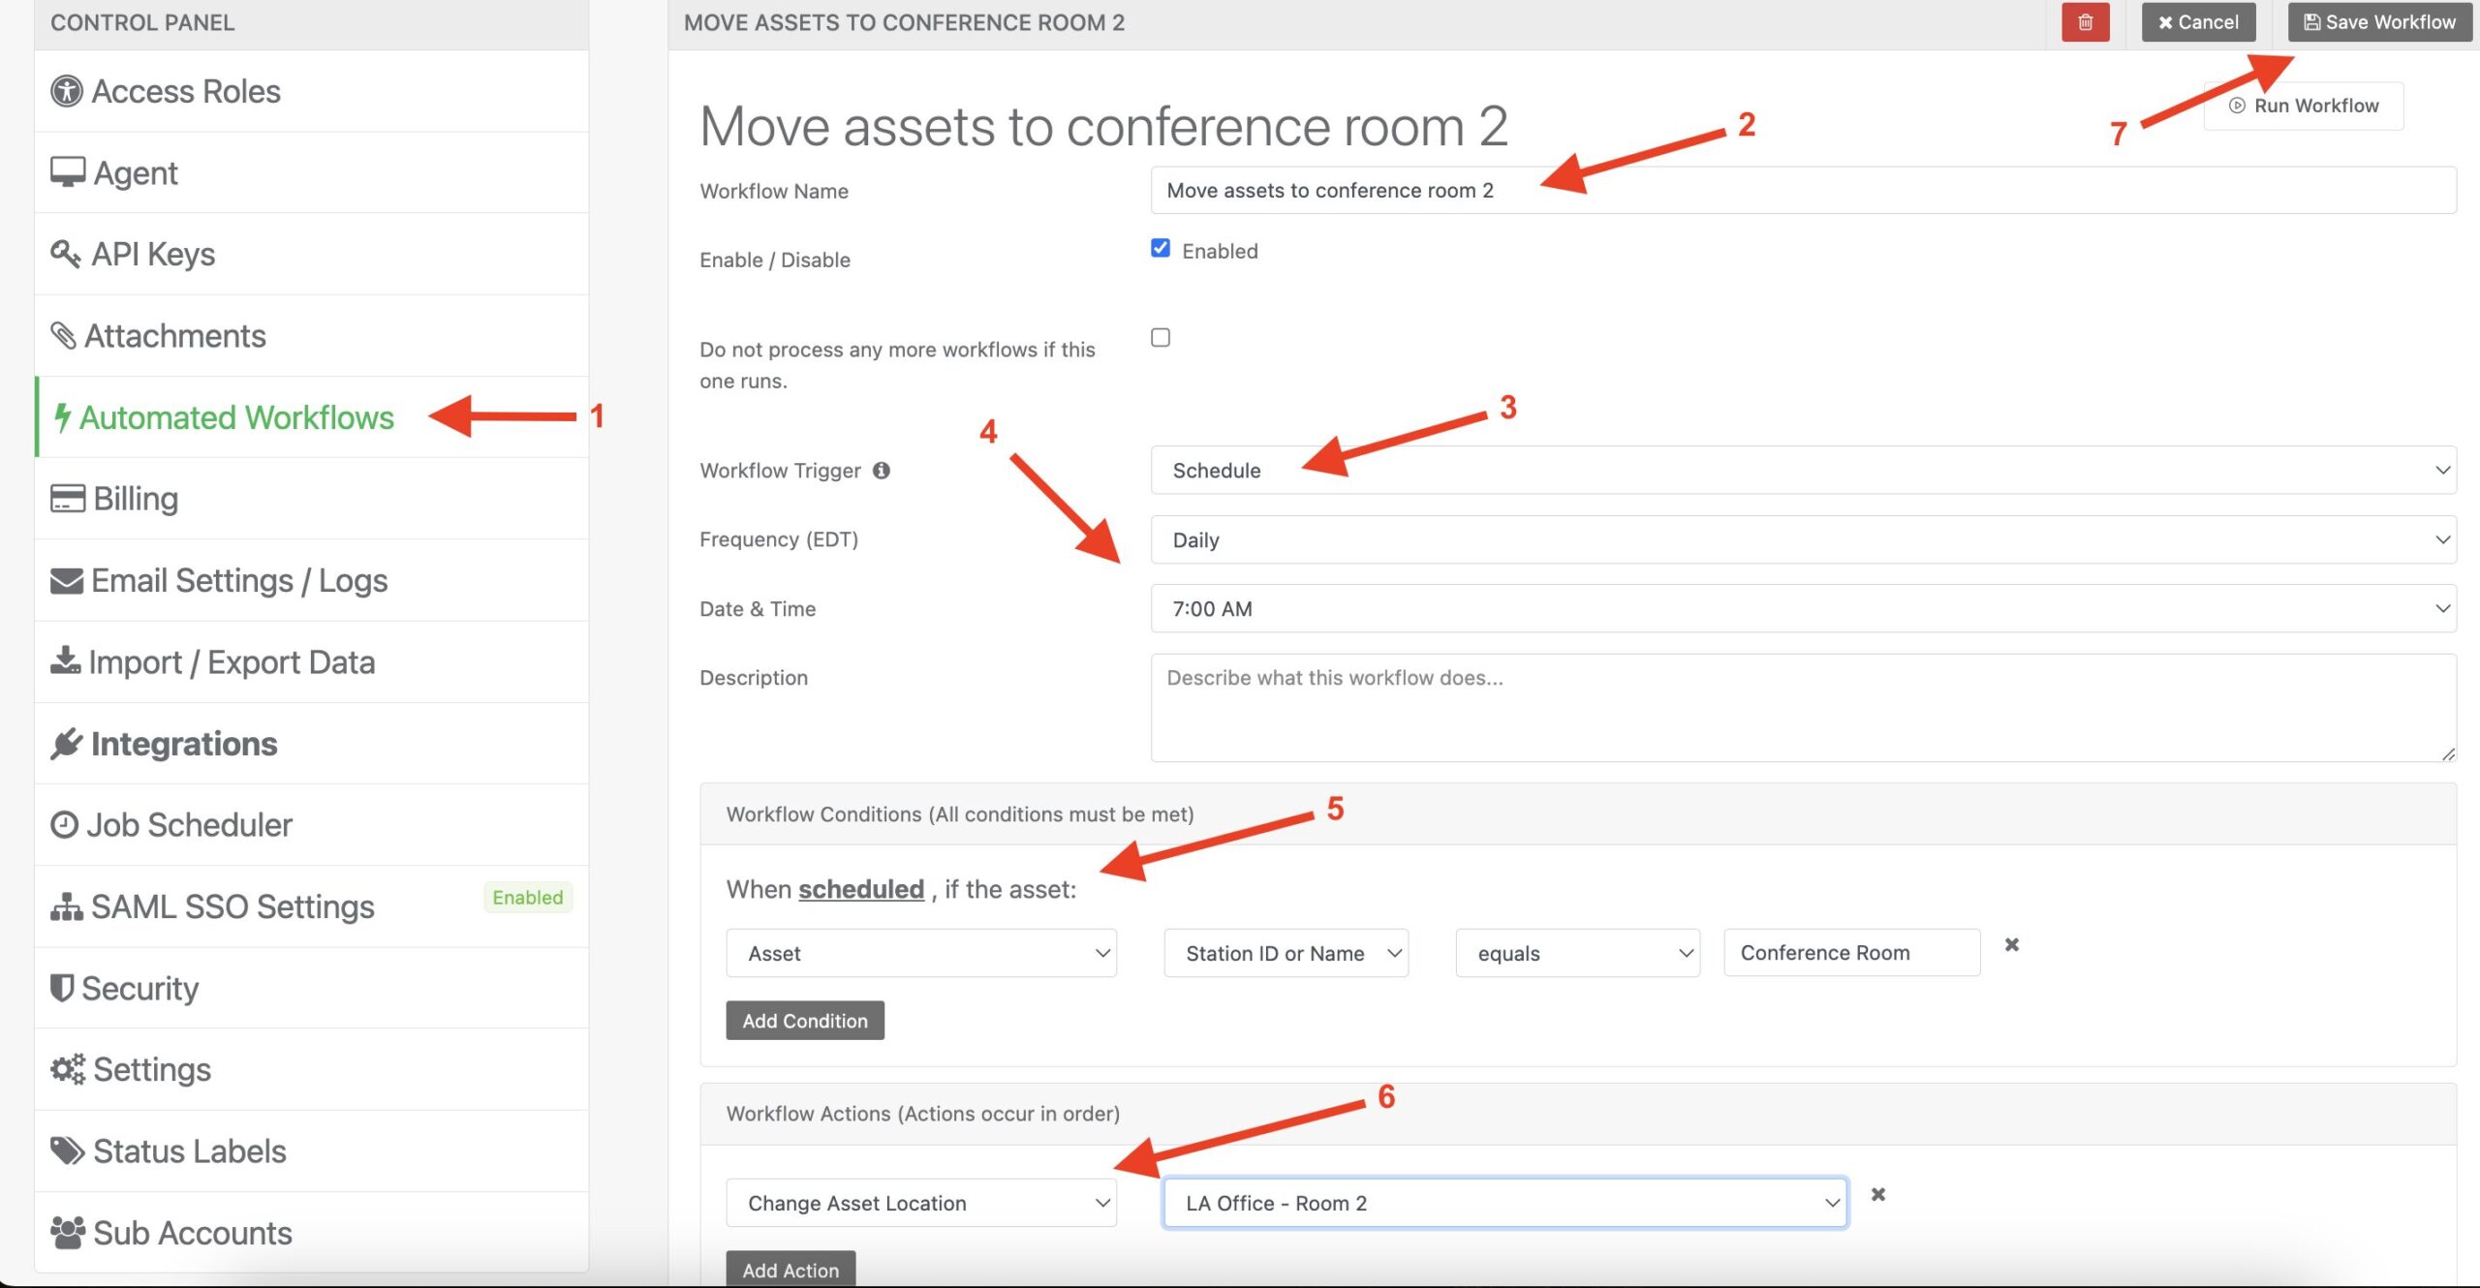Remove the Conference Room condition with the x
The width and height of the screenshot is (2480, 1288).
point(2012,944)
